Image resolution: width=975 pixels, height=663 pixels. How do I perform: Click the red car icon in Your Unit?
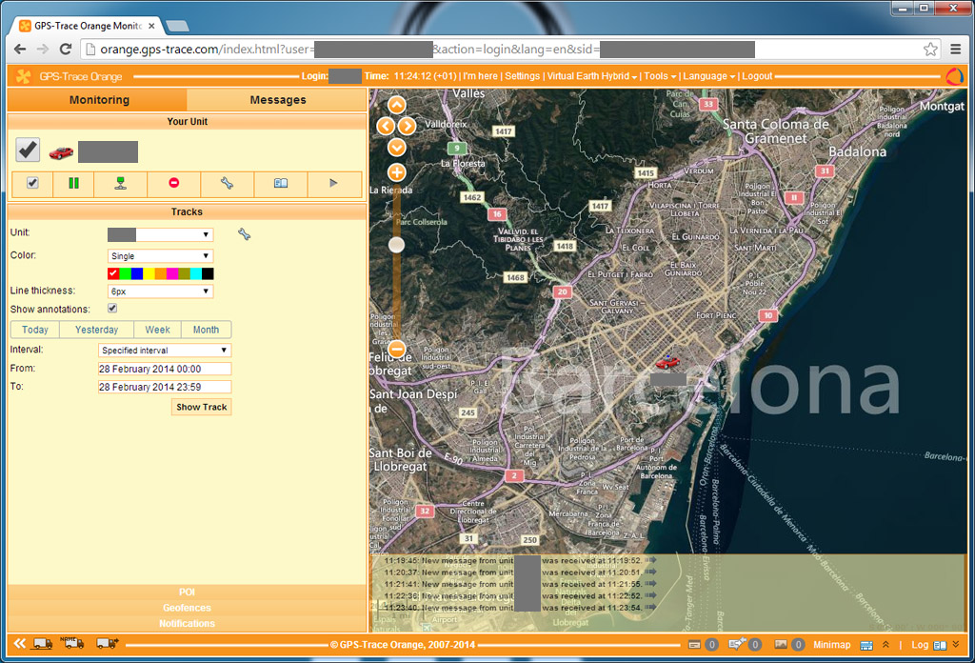click(61, 152)
